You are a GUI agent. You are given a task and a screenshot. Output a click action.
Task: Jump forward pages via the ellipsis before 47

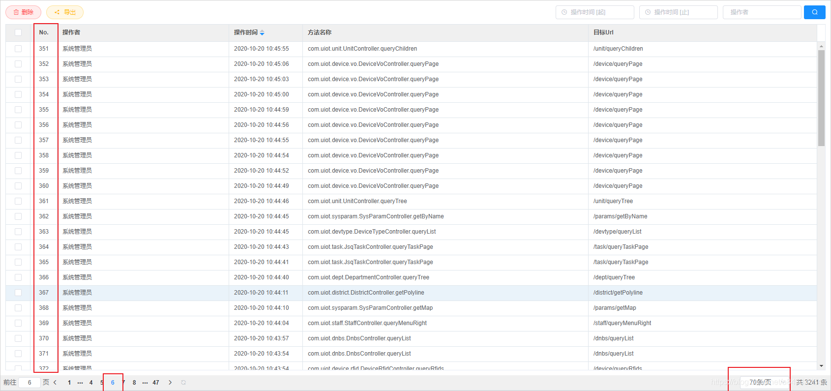click(145, 382)
